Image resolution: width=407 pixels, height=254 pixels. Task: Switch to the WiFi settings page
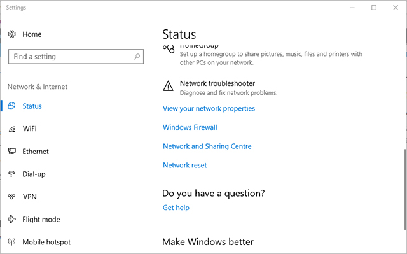tap(30, 129)
